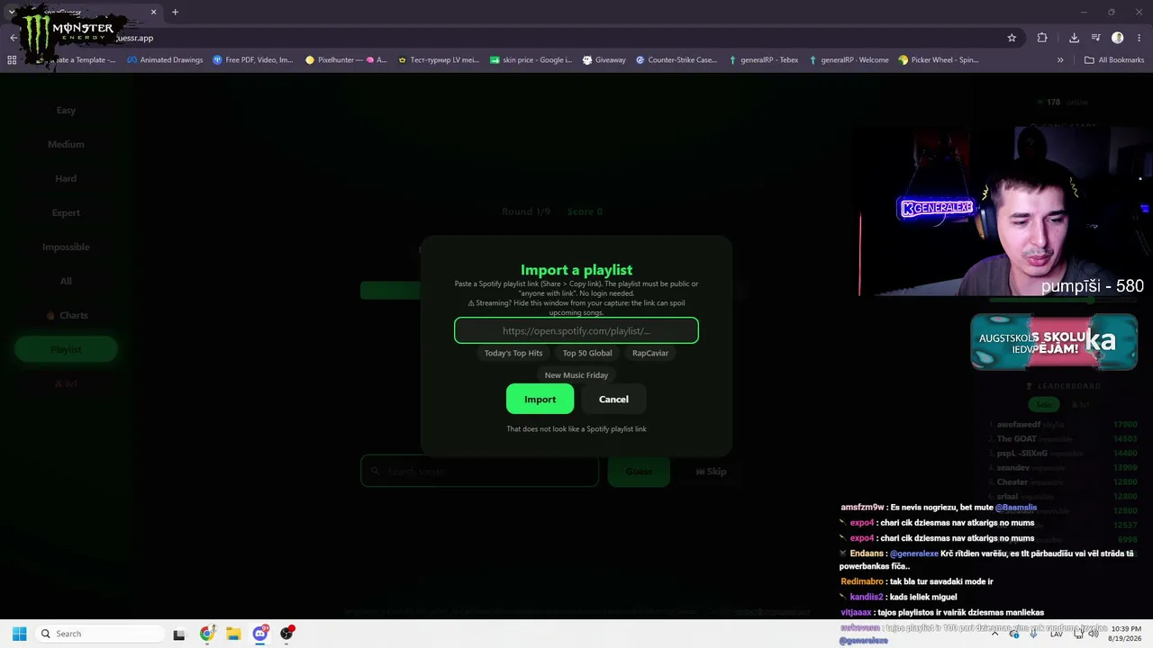Click leaderboard player The GOAT
The height and width of the screenshot is (648, 1153).
click(x=1016, y=439)
